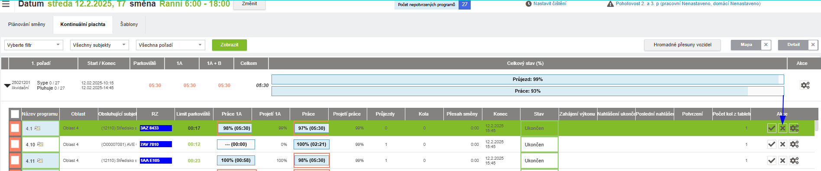821x171 pixels.
Task: Click Hromadné přesuny vozidel button
Action: point(682,45)
